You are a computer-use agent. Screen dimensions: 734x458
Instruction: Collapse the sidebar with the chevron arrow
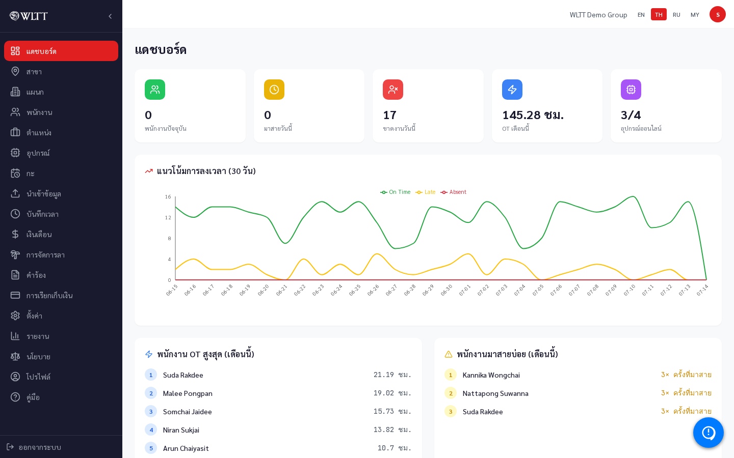coord(110,16)
